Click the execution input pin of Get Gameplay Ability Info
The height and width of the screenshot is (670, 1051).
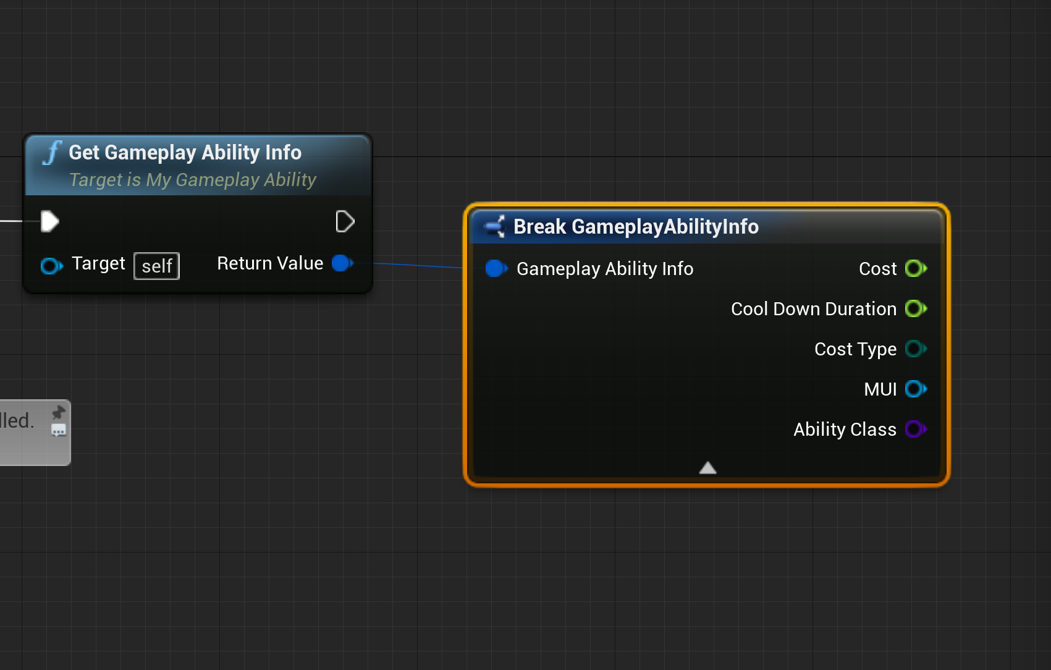tap(49, 221)
